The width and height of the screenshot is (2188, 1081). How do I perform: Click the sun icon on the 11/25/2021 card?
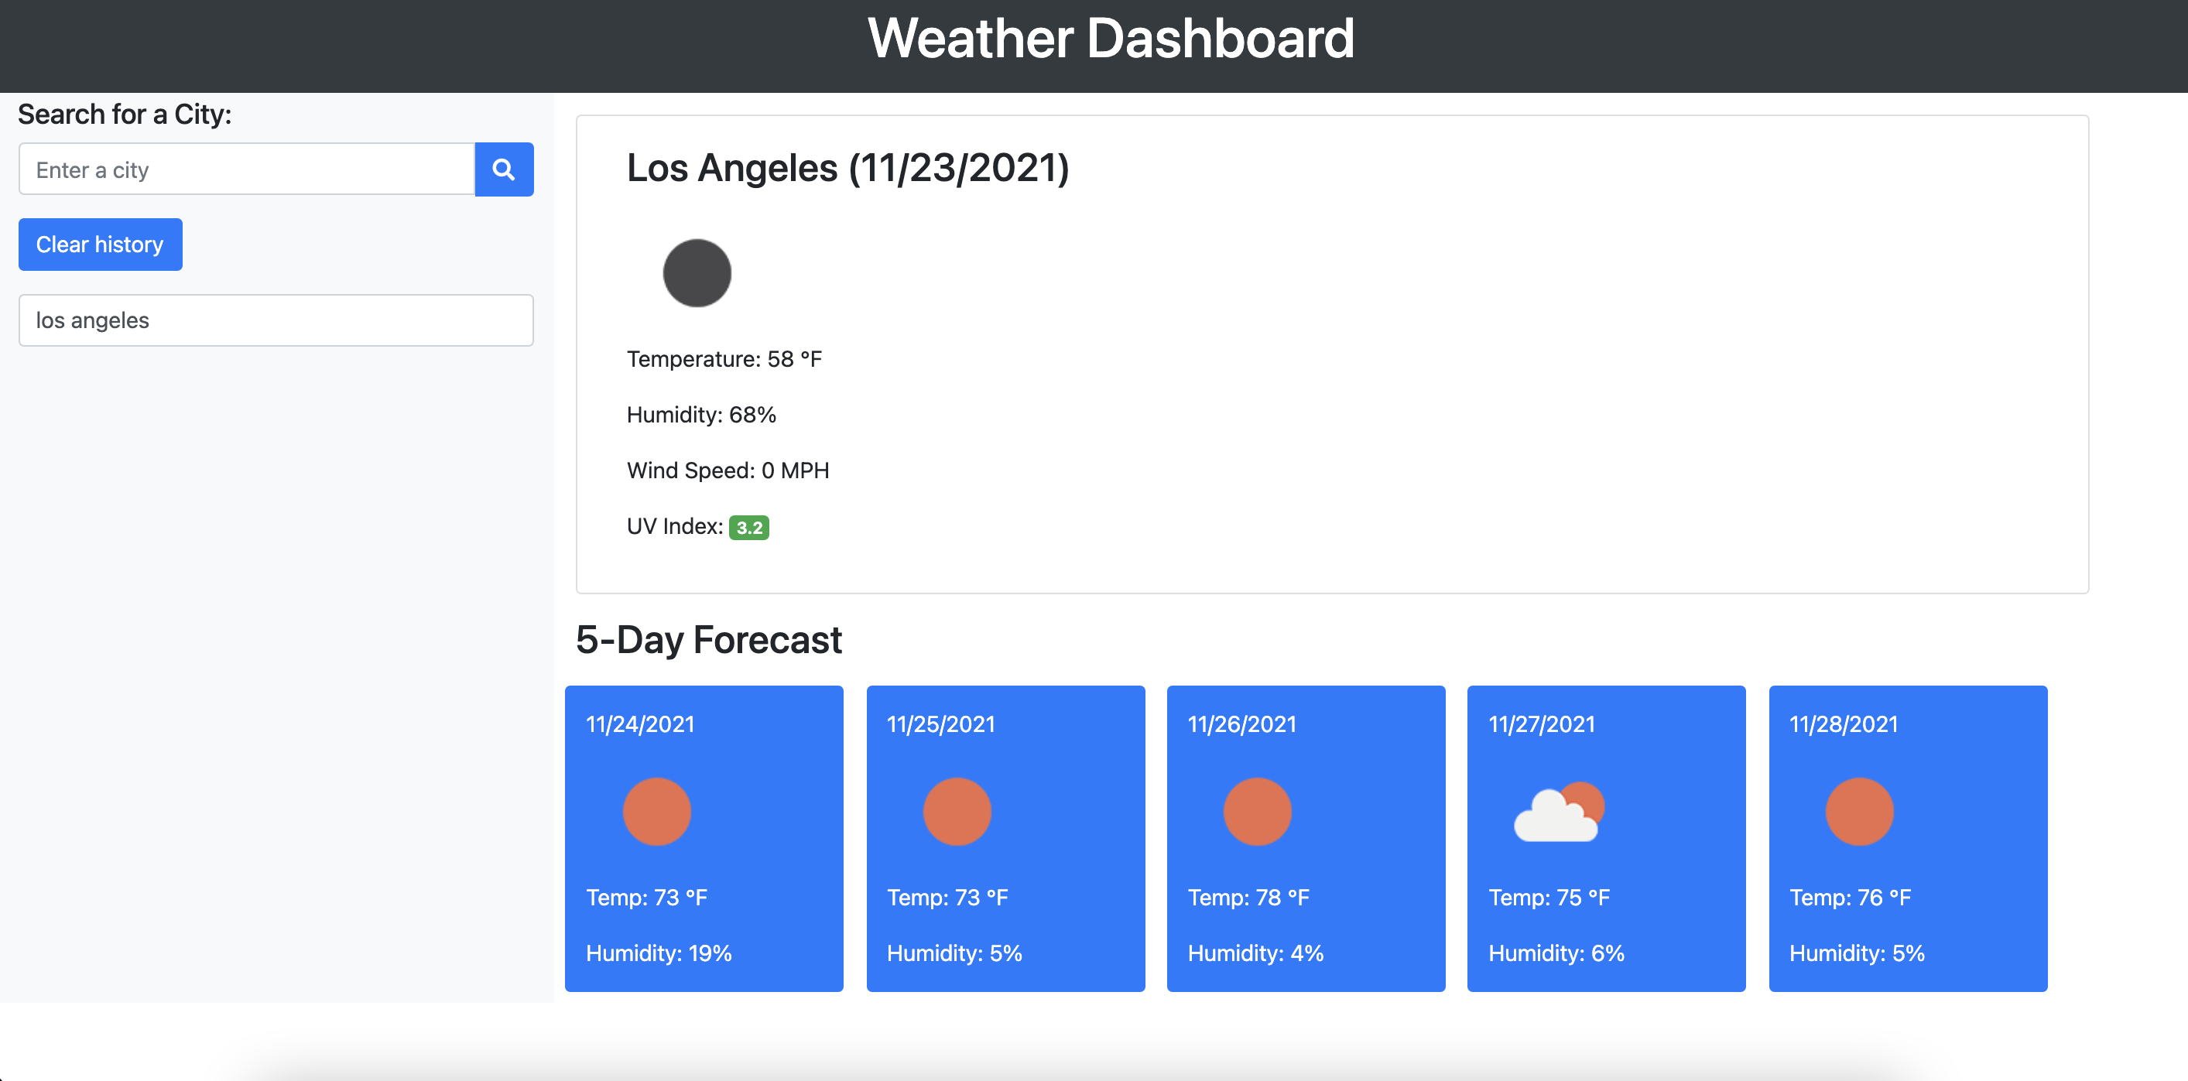957,811
